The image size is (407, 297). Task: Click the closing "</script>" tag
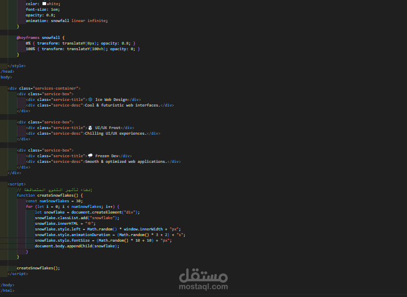point(17,273)
